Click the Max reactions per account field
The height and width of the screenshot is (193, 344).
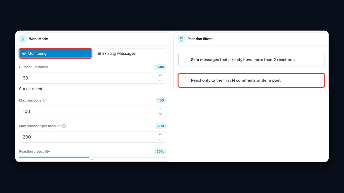[92, 137]
